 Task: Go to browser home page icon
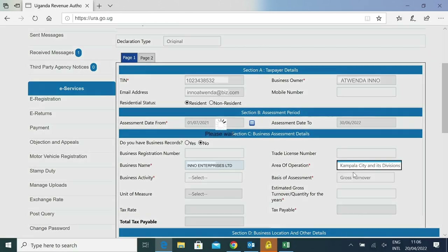pyautogui.click(x=49, y=18)
